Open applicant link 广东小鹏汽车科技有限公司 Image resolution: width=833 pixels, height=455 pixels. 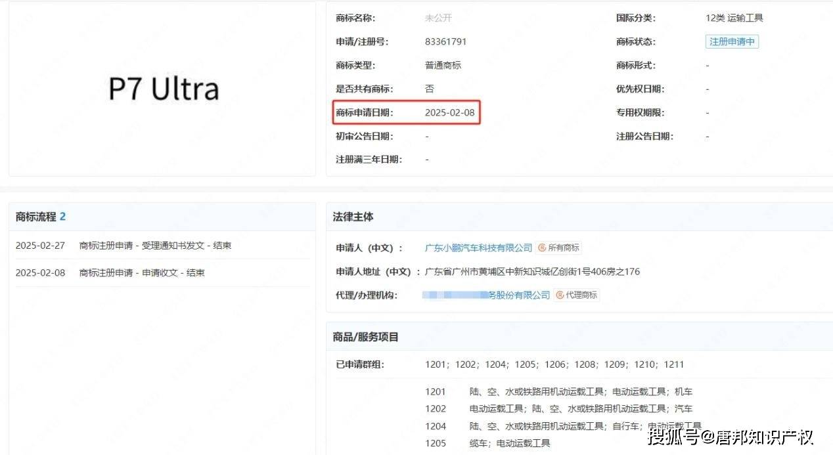479,248
